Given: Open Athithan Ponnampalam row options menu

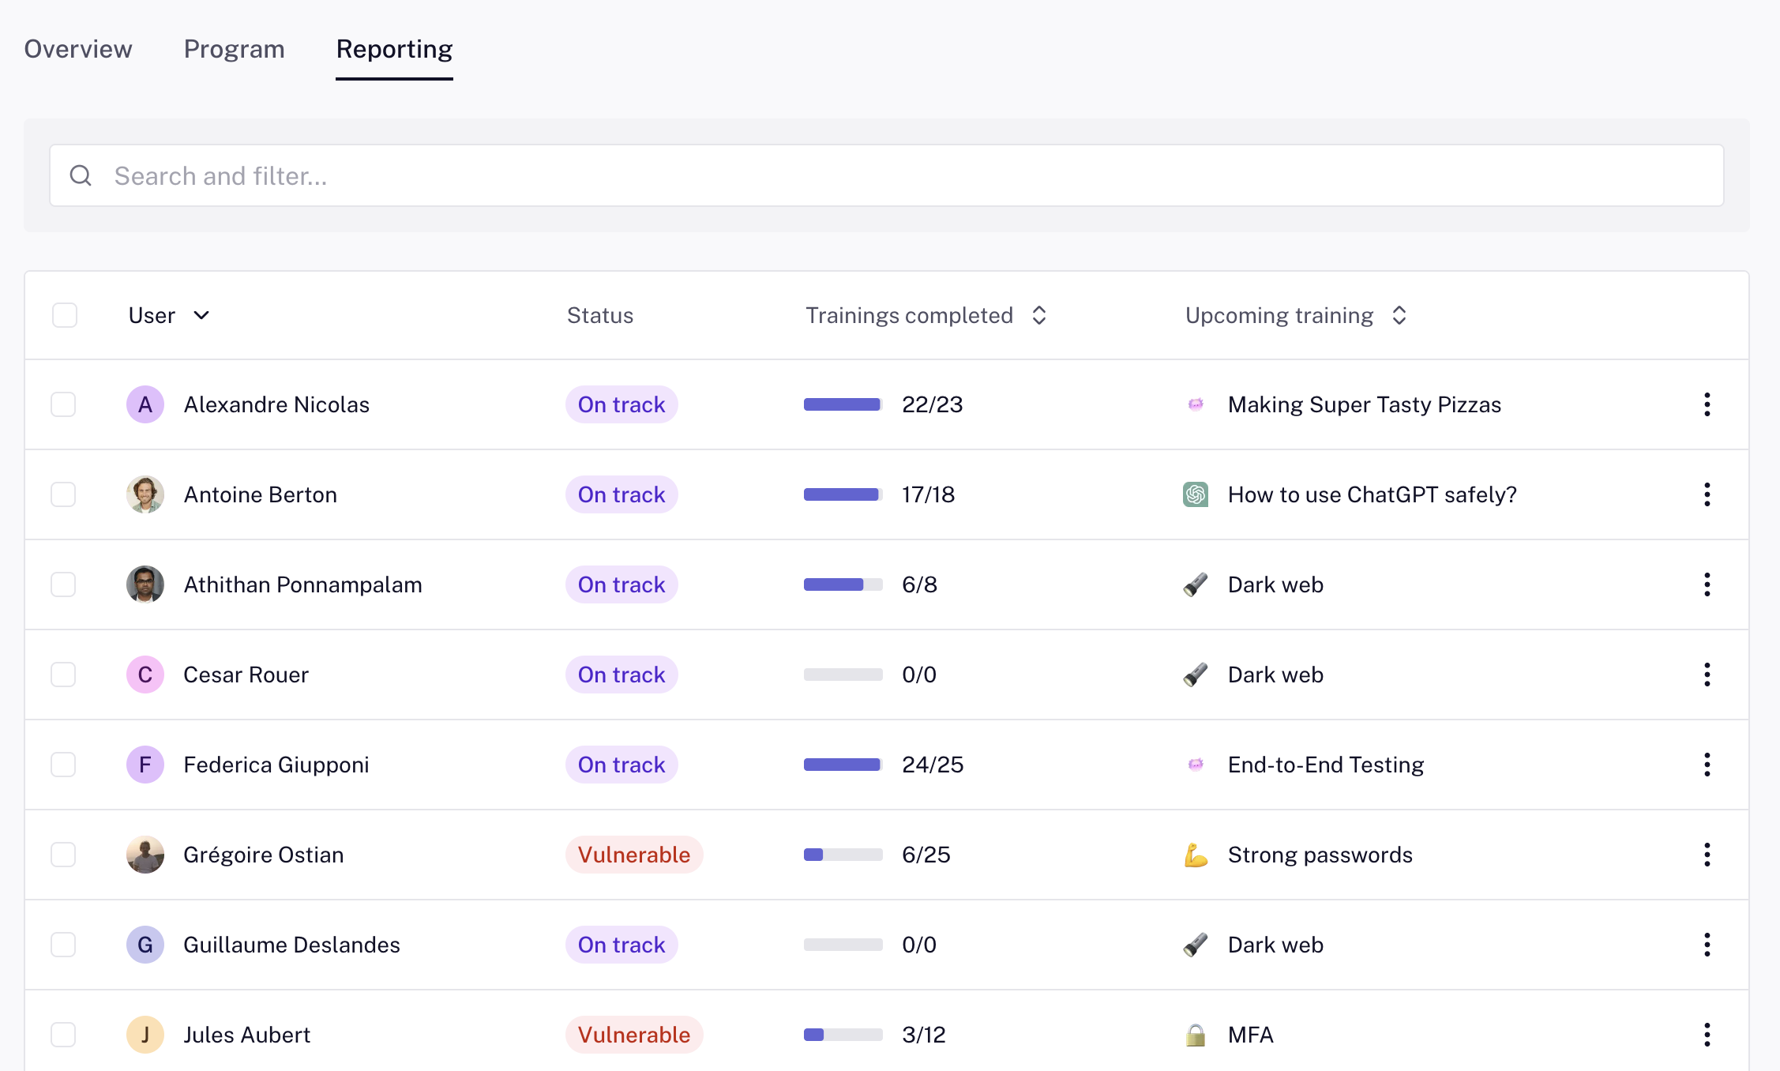Looking at the screenshot, I should [x=1707, y=584].
